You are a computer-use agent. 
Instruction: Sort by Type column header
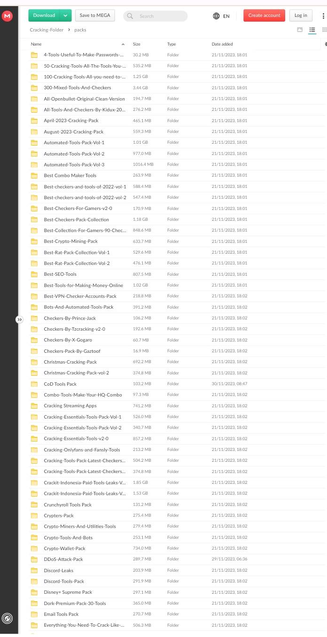(x=171, y=44)
